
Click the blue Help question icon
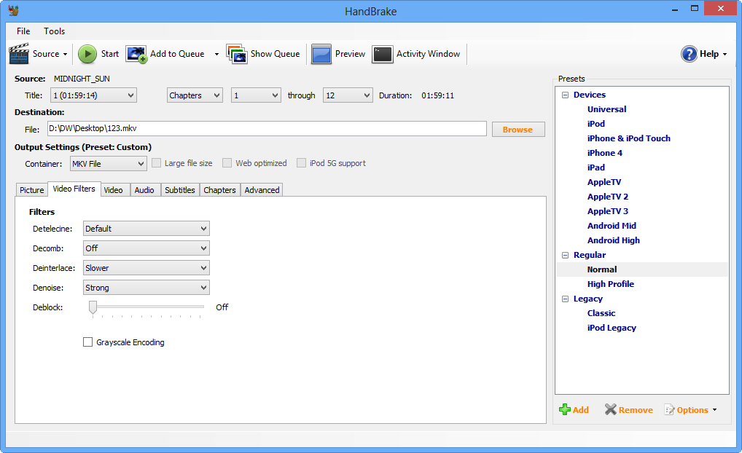(689, 54)
